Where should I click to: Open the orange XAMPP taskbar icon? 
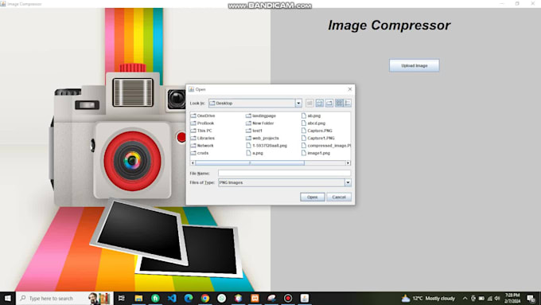pos(255,298)
